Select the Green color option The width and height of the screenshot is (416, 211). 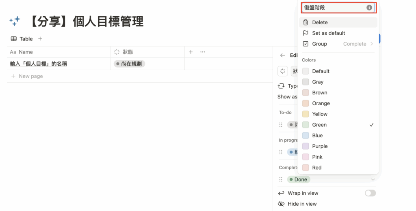tap(319, 125)
